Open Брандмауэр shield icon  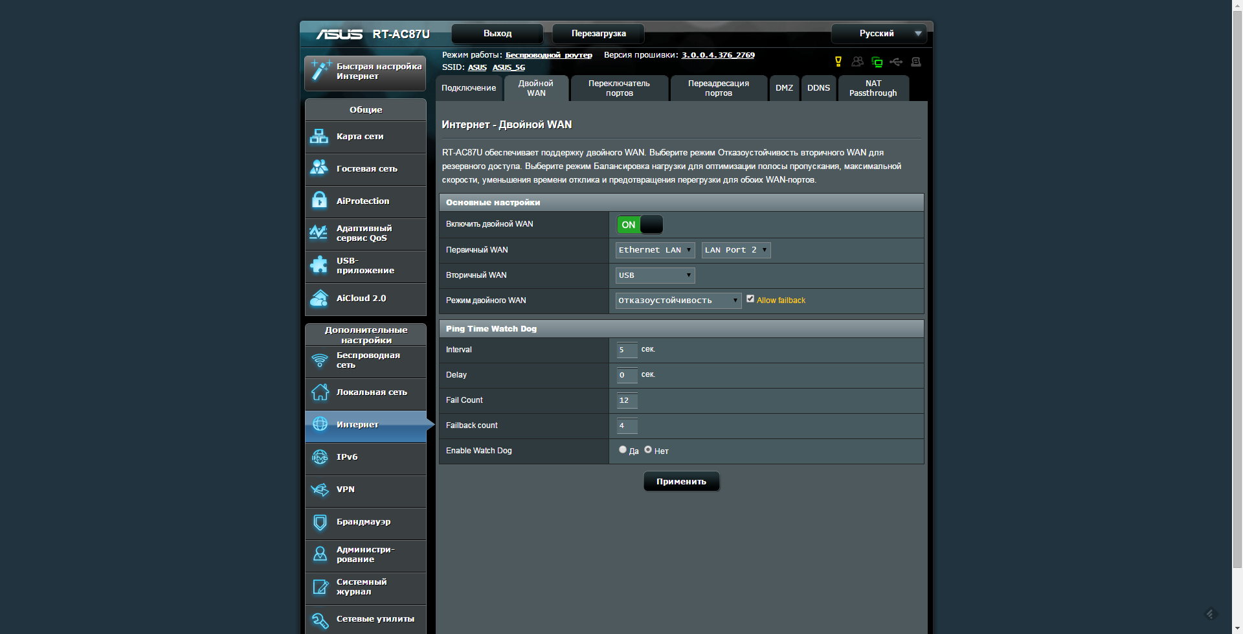pyautogui.click(x=320, y=522)
